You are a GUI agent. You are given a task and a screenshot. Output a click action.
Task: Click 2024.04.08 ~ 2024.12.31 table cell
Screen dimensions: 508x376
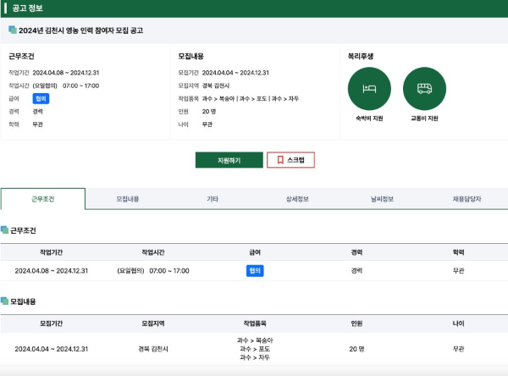point(51,271)
